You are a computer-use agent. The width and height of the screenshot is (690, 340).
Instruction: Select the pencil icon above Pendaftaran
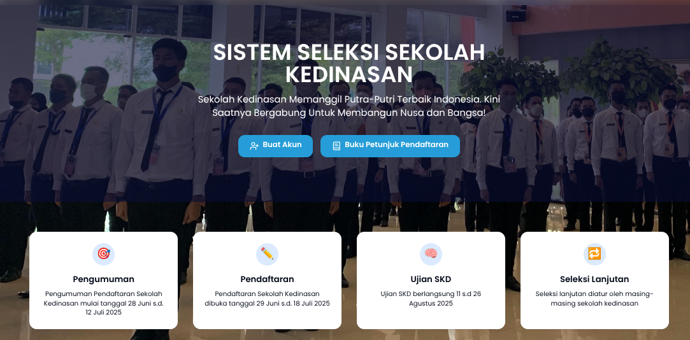(267, 254)
